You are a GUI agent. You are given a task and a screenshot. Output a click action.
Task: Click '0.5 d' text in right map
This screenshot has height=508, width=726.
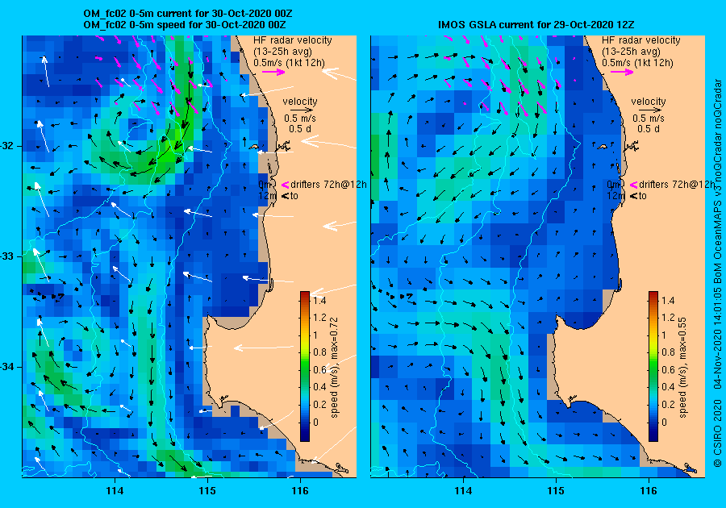pos(649,129)
